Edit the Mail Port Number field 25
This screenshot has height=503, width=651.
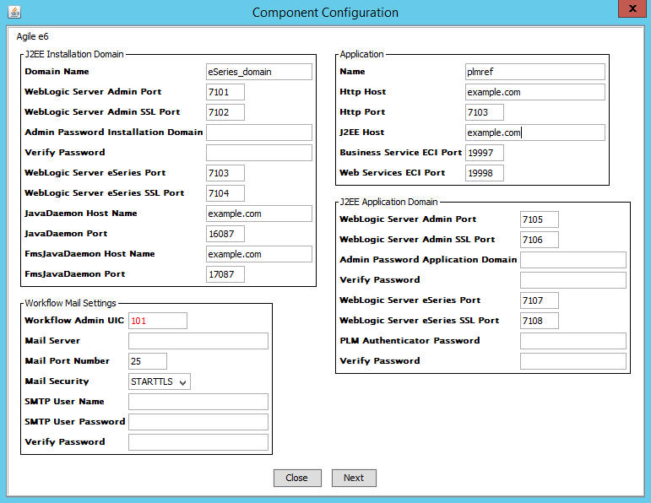[148, 361]
